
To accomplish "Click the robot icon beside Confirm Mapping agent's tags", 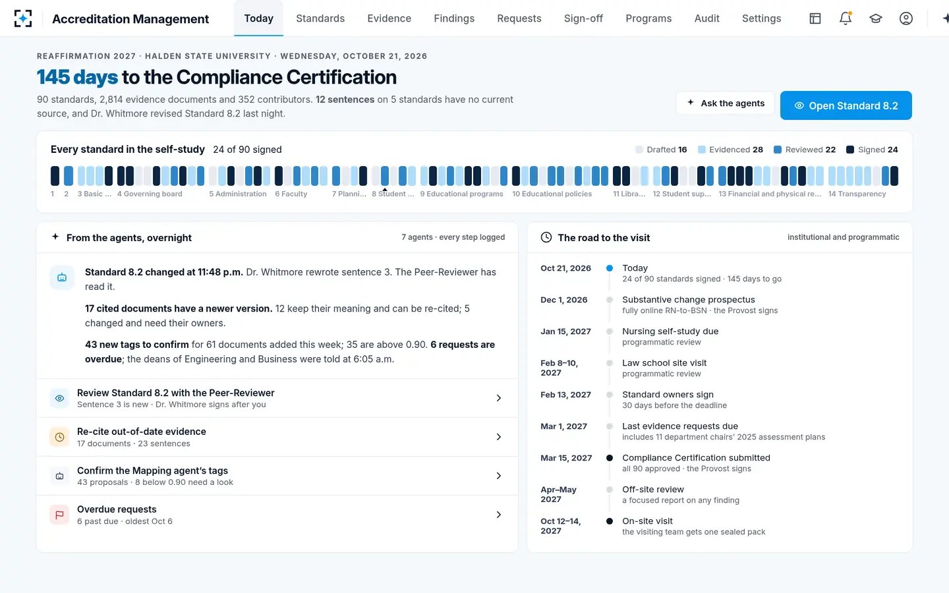I will click(59, 476).
